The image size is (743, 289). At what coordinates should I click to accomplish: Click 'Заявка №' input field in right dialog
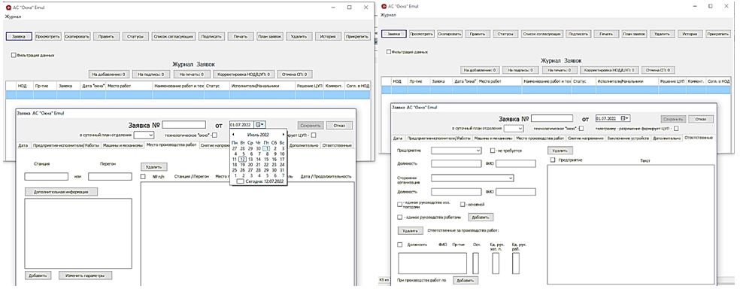(x=552, y=118)
